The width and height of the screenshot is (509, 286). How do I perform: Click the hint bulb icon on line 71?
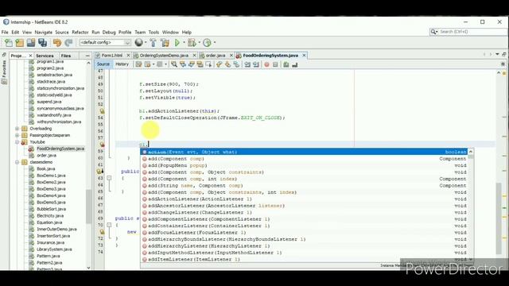tap(102, 232)
